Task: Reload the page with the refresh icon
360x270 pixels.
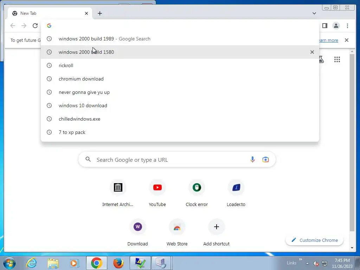Action: [x=35, y=26]
